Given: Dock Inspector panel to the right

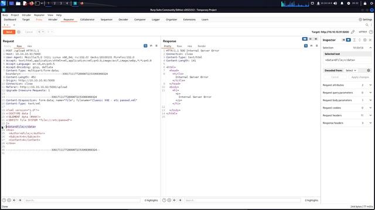Looking at the screenshot, I should (348, 40).
